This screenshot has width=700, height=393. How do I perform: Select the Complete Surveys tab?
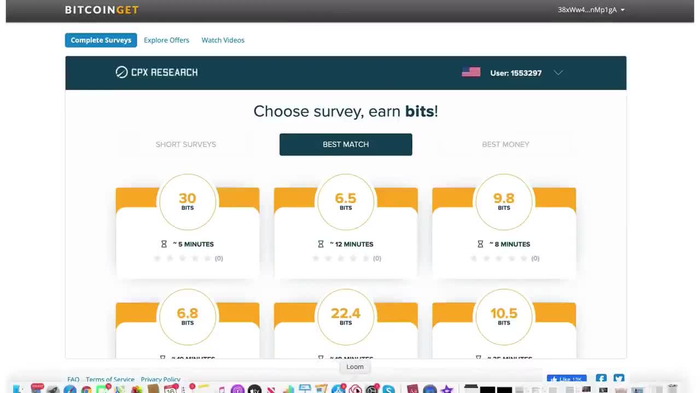[x=101, y=40]
